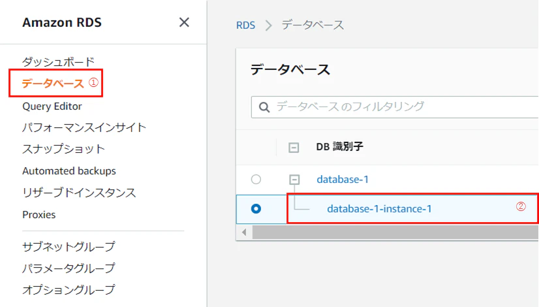The height and width of the screenshot is (307, 539).
Task: Open Proxies from the sidebar
Action: point(39,214)
